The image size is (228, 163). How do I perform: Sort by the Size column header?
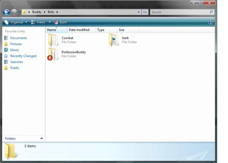tap(128, 30)
